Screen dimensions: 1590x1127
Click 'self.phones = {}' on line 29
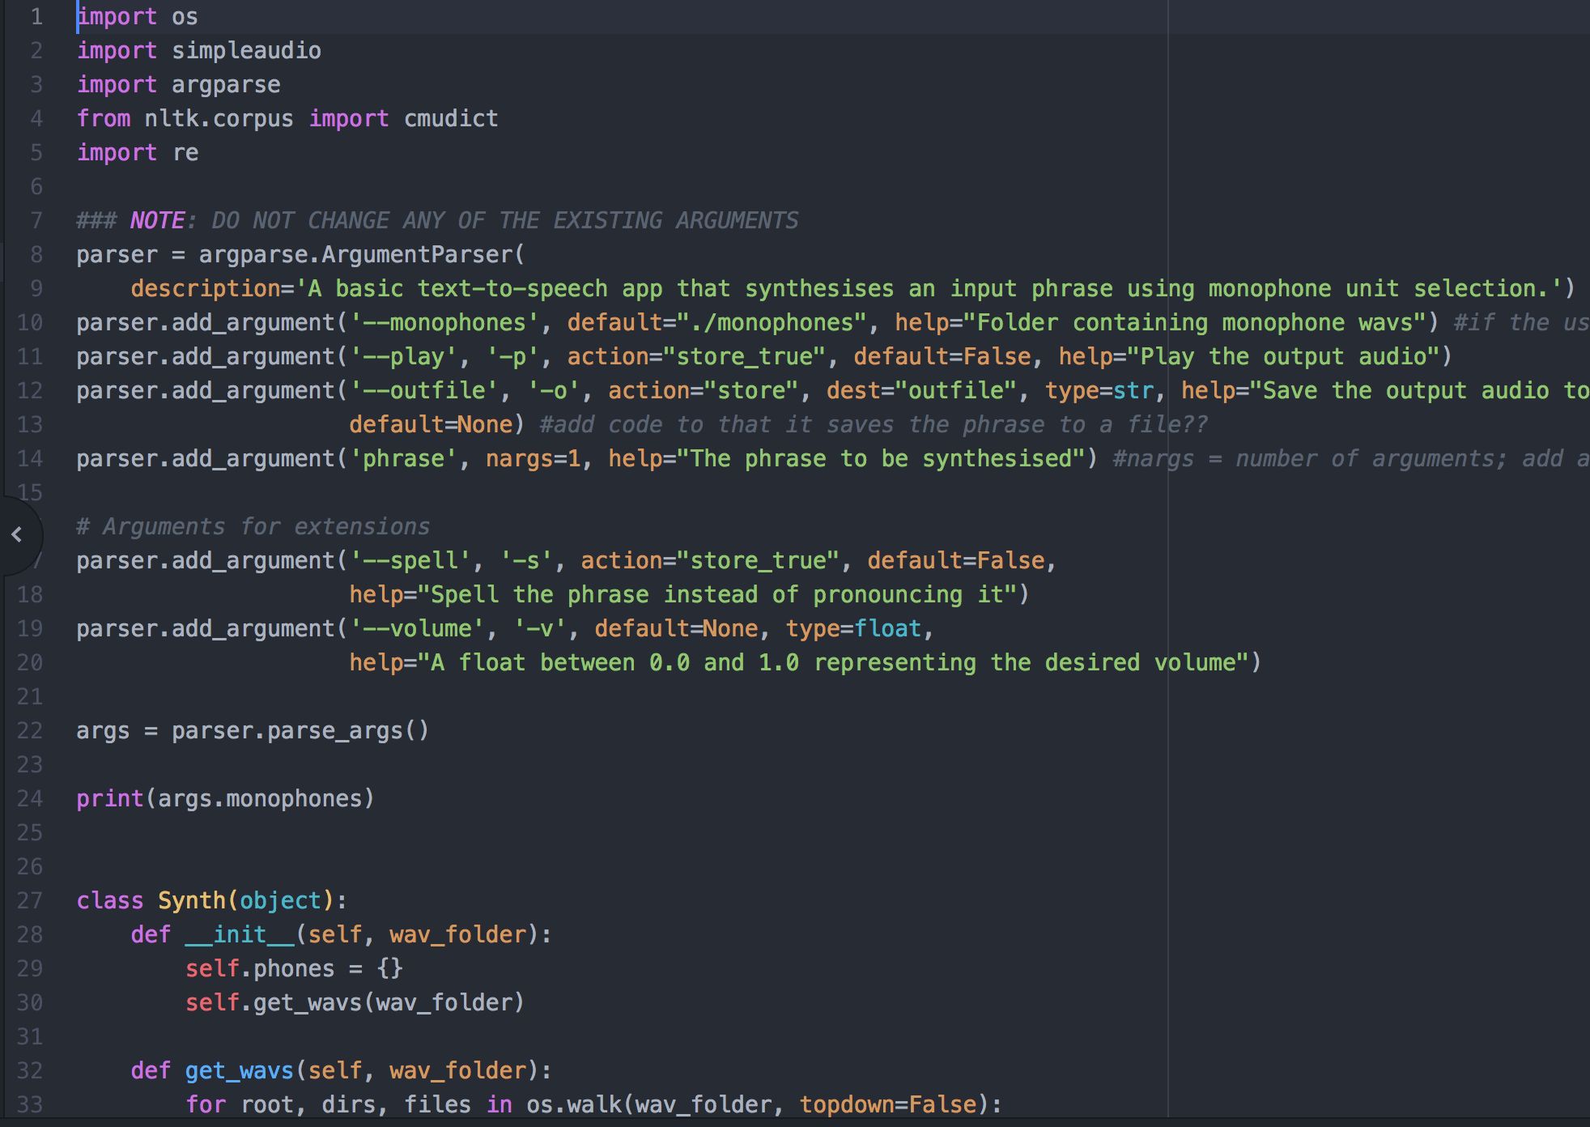[x=294, y=969]
